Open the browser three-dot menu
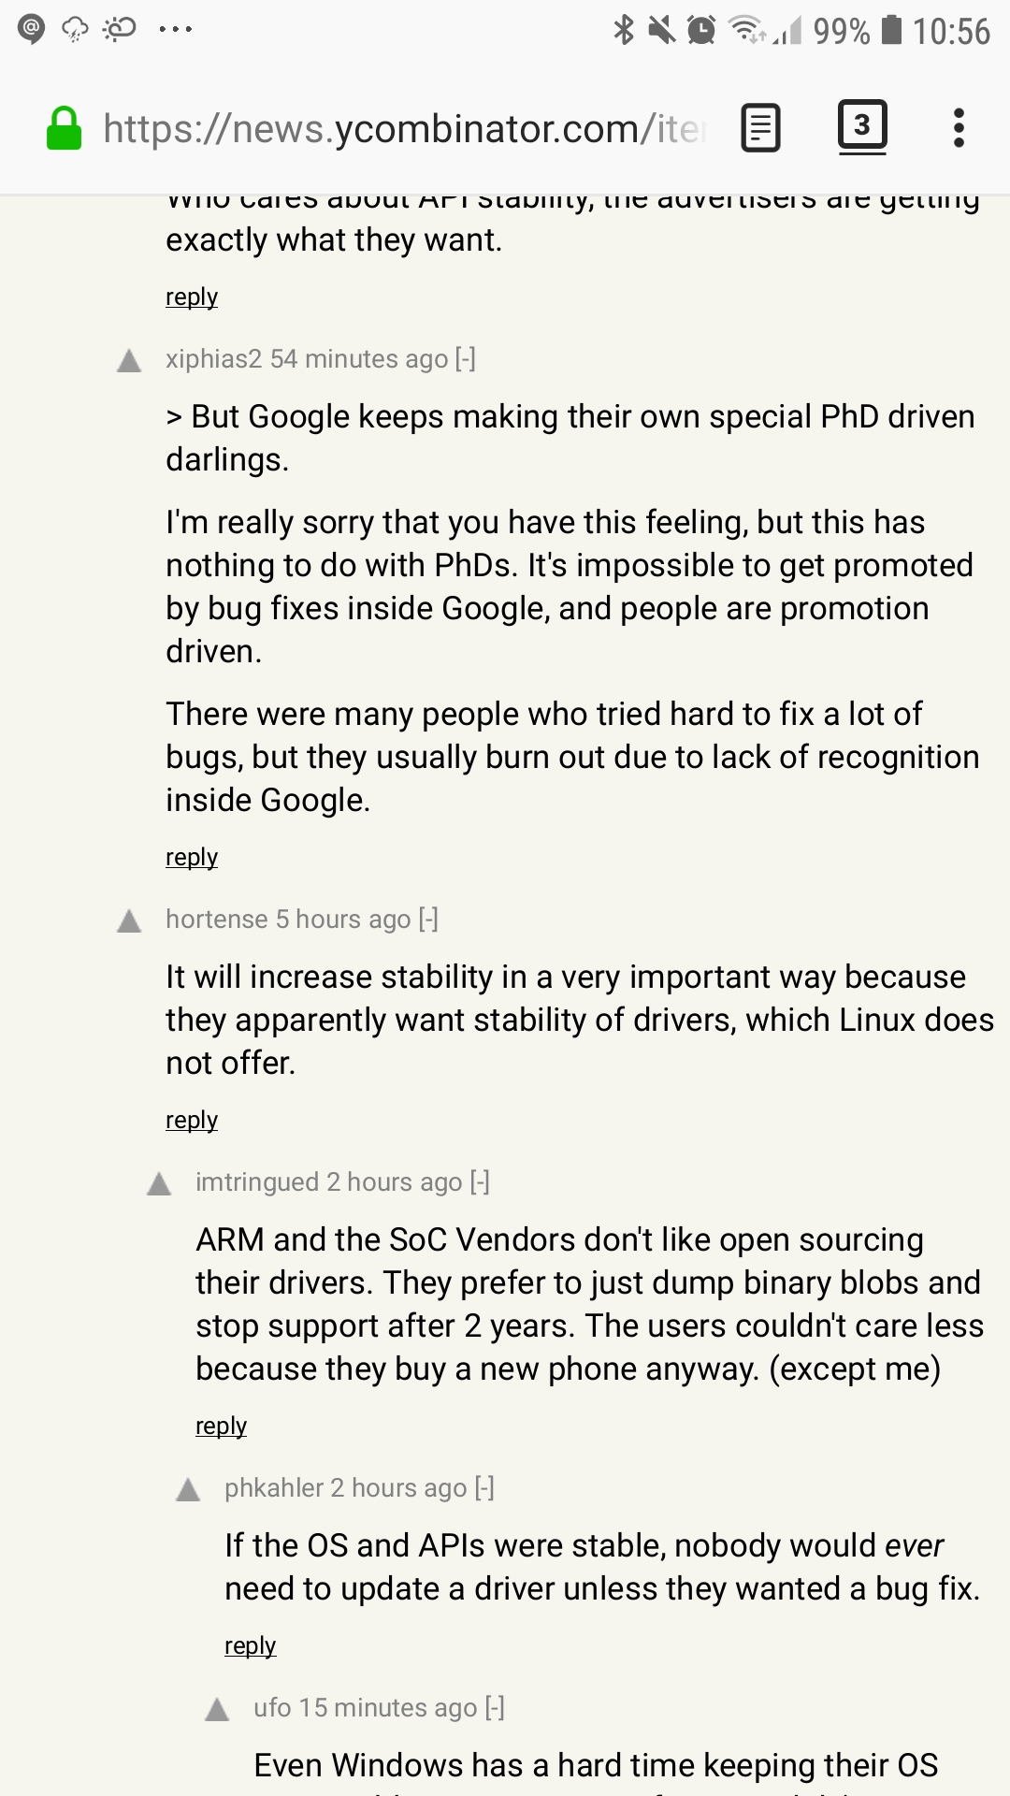Image resolution: width=1010 pixels, height=1796 pixels. point(958,128)
